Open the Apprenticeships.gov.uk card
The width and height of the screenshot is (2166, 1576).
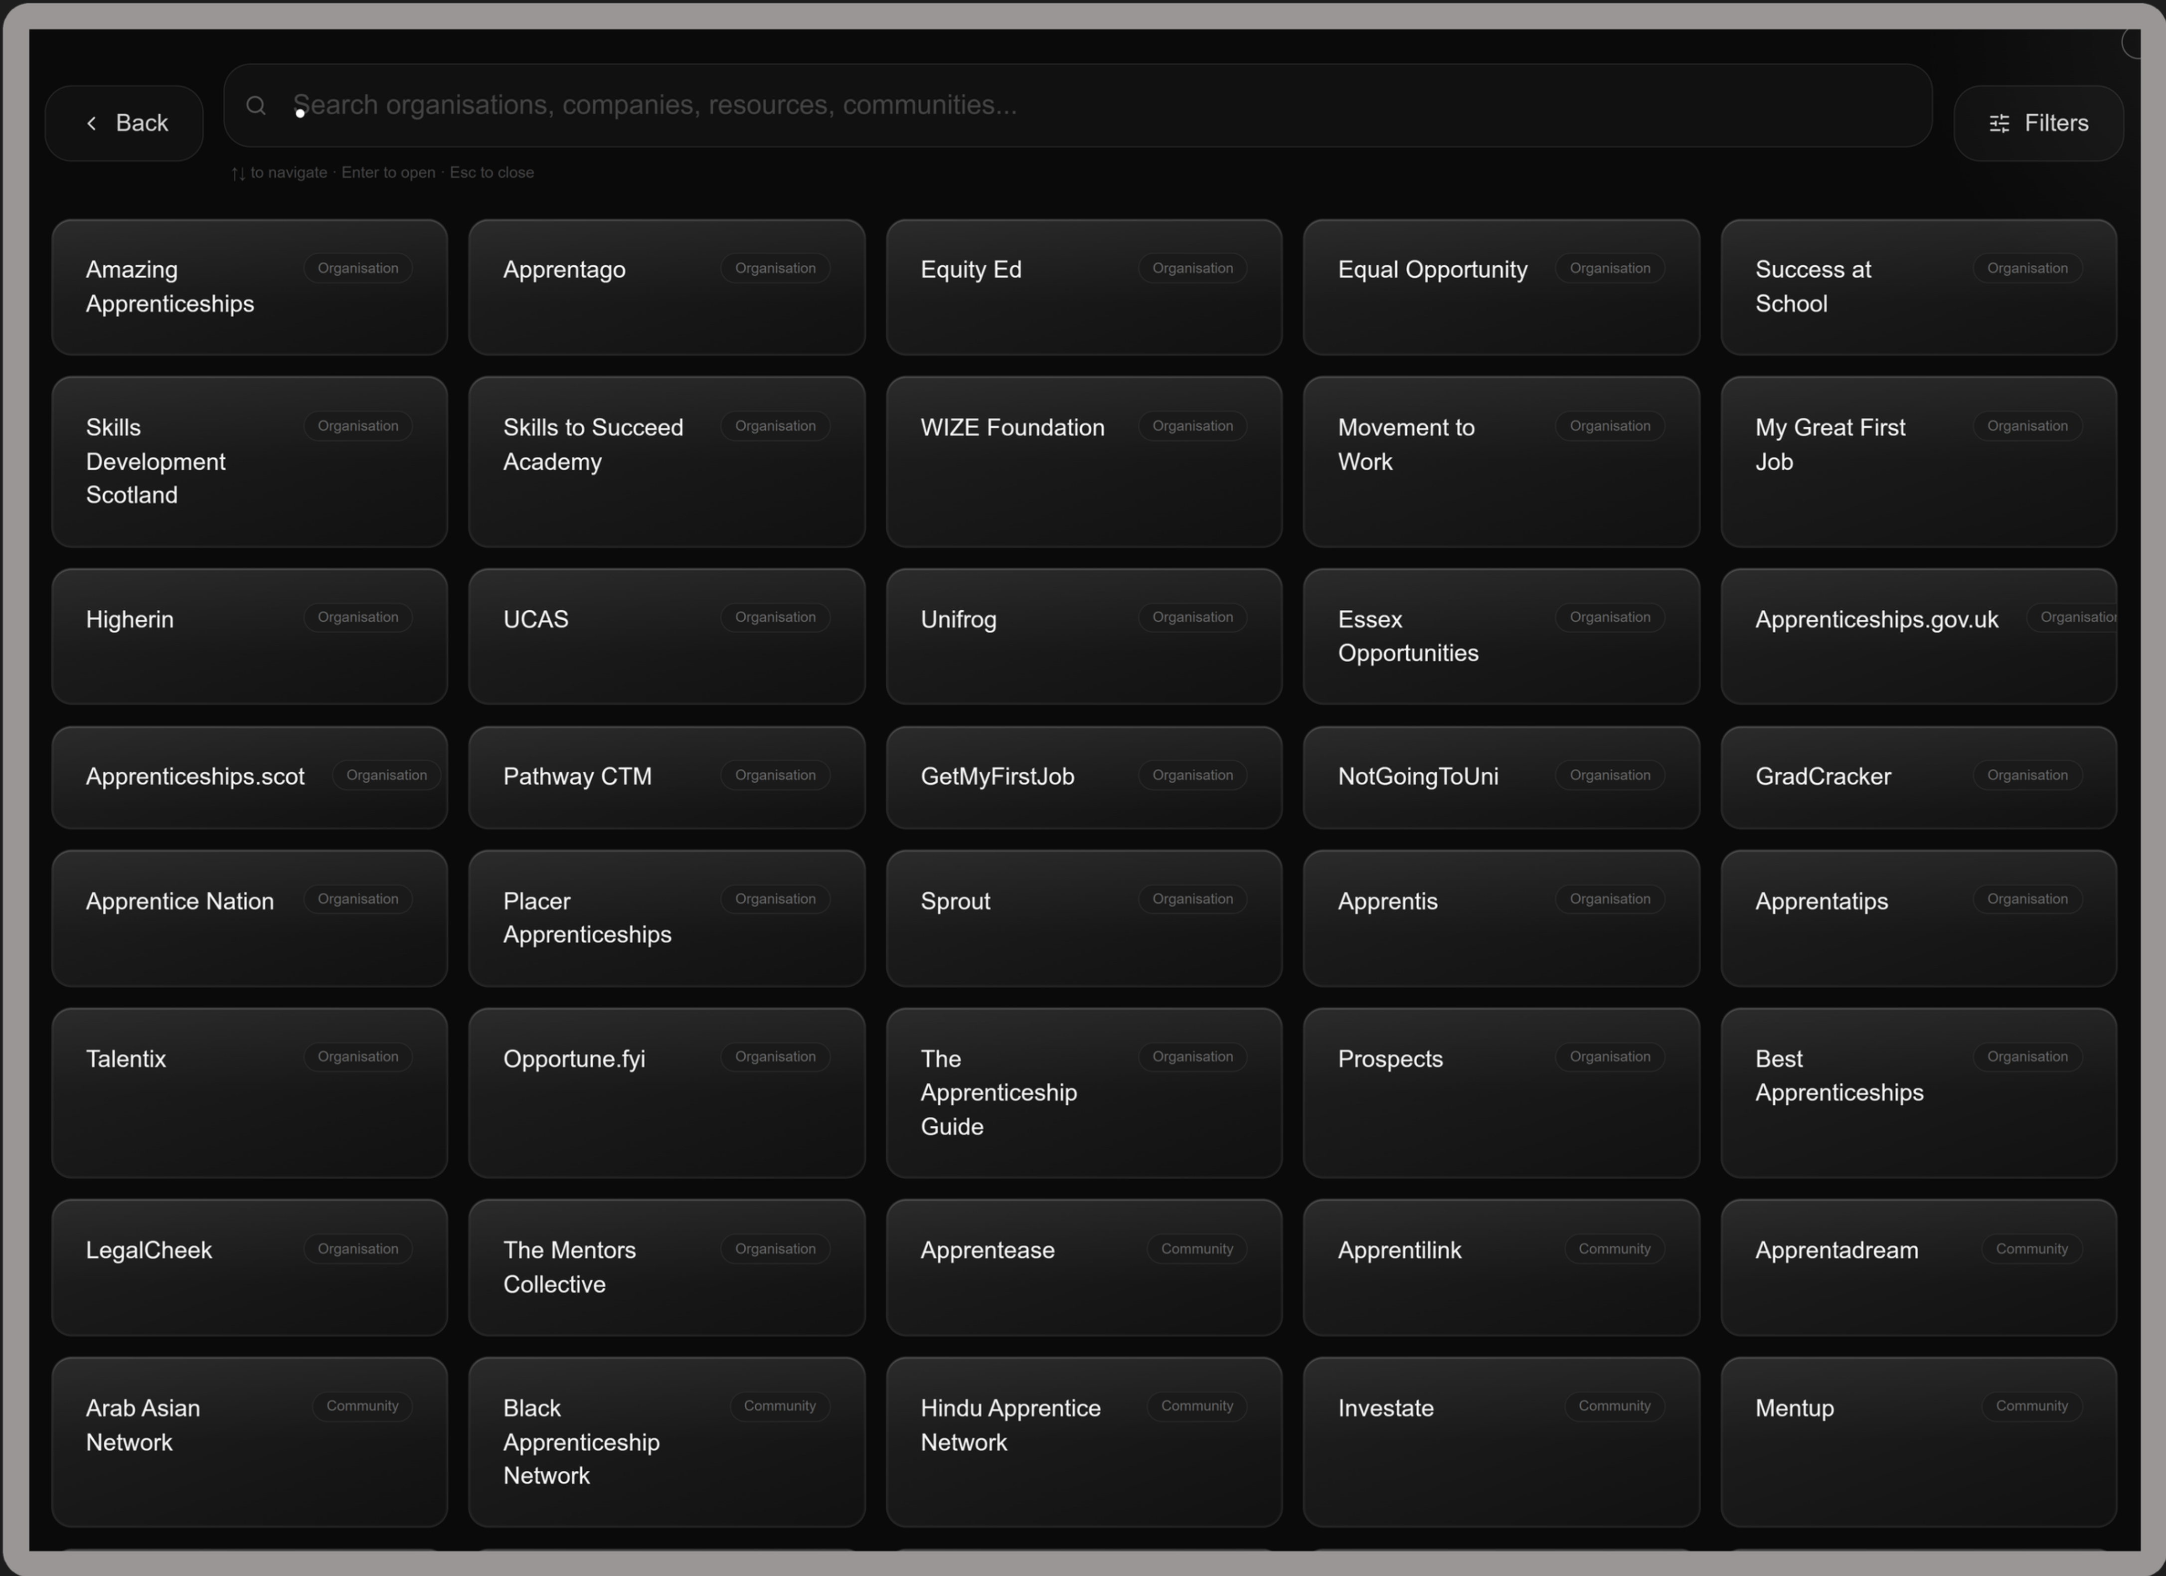tap(1919, 636)
